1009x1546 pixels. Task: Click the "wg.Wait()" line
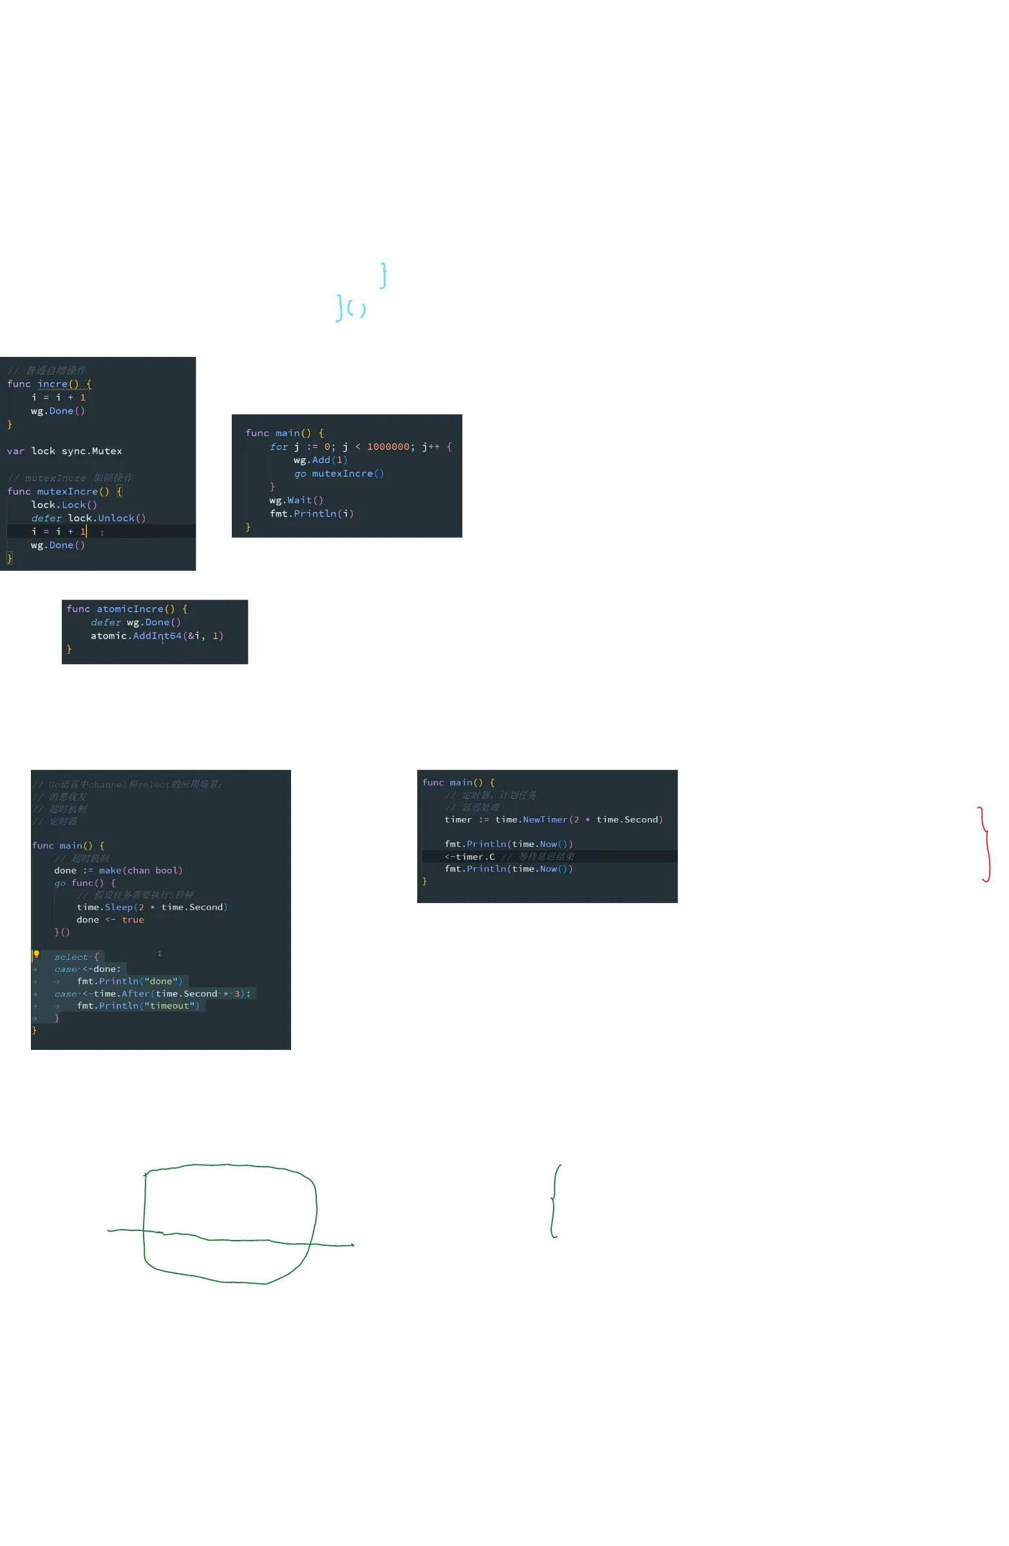pyautogui.click(x=296, y=500)
